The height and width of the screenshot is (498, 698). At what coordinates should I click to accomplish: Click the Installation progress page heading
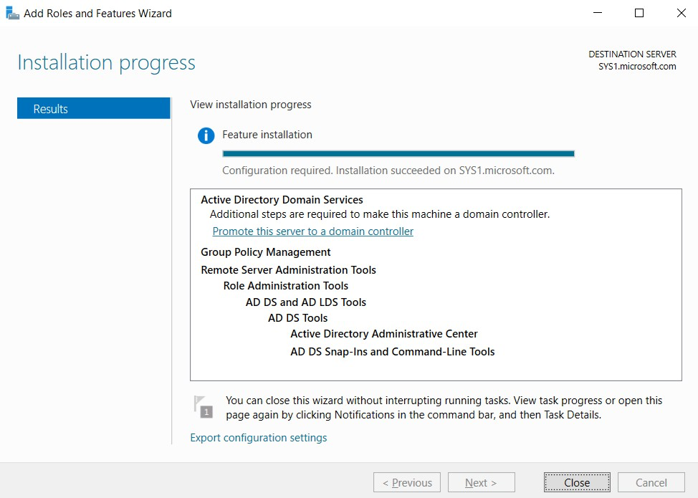(106, 62)
